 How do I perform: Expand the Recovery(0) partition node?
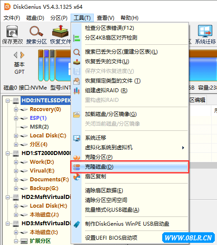(x=16, y=109)
